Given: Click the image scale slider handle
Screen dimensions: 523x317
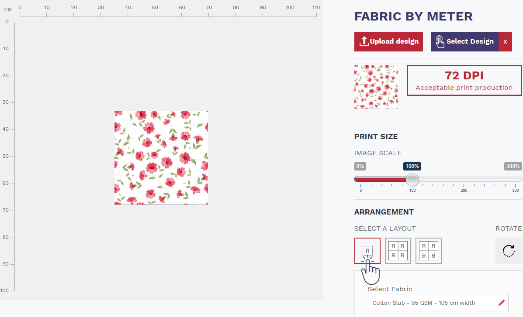Looking at the screenshot, I should [x=412, y=180].
